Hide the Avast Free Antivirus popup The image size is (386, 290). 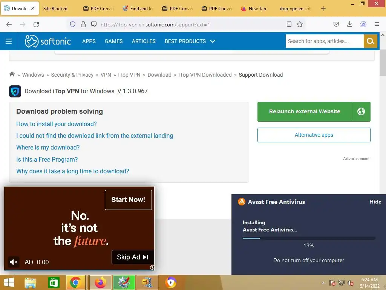coord(375,202)
